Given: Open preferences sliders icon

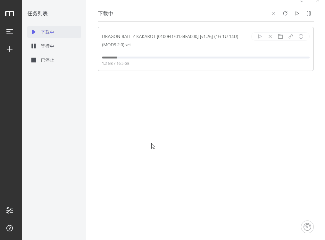Looking at the screenshot, I should point(10,210).
